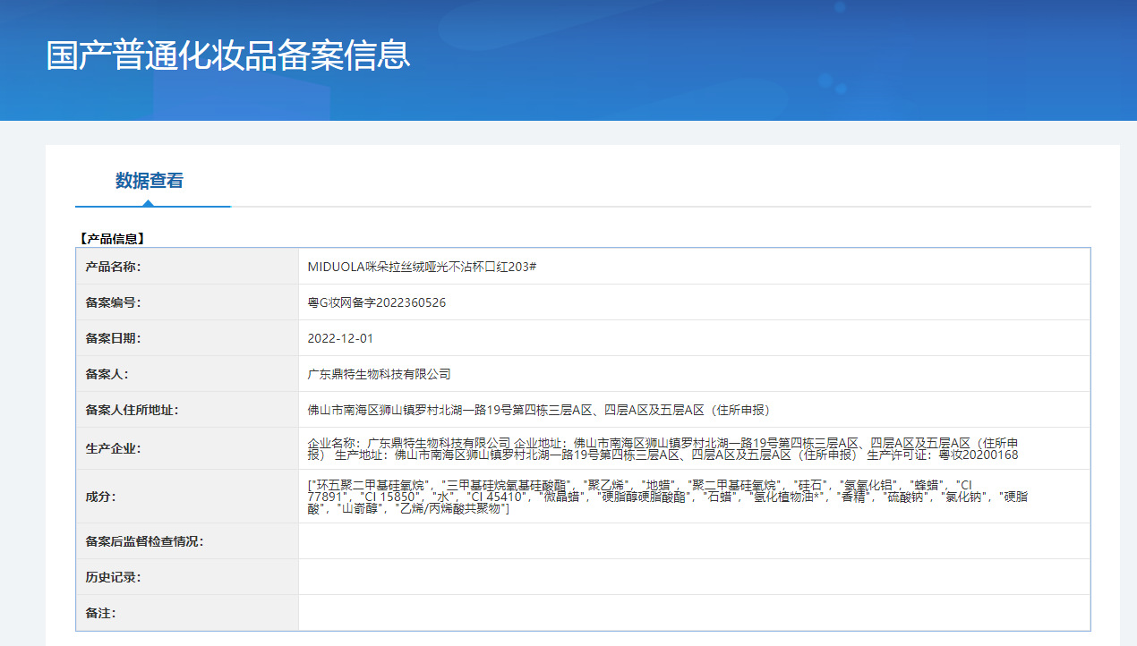Click the 产品名称 label cell
Viewport: 1137px width, 646px height.
[x=187, y=267]
